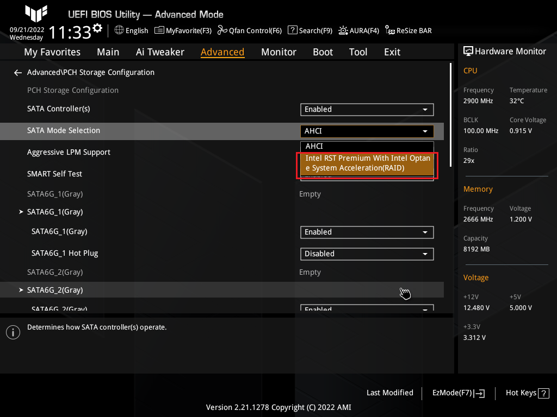Open the Exit tab

tap(392, 52)
